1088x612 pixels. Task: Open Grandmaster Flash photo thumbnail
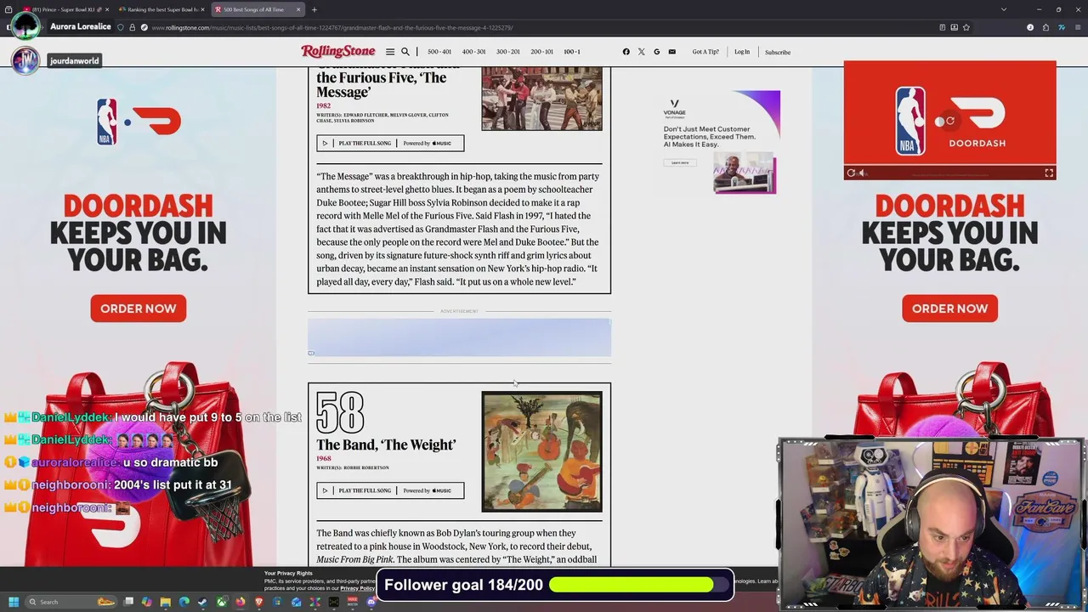(541, 99)
